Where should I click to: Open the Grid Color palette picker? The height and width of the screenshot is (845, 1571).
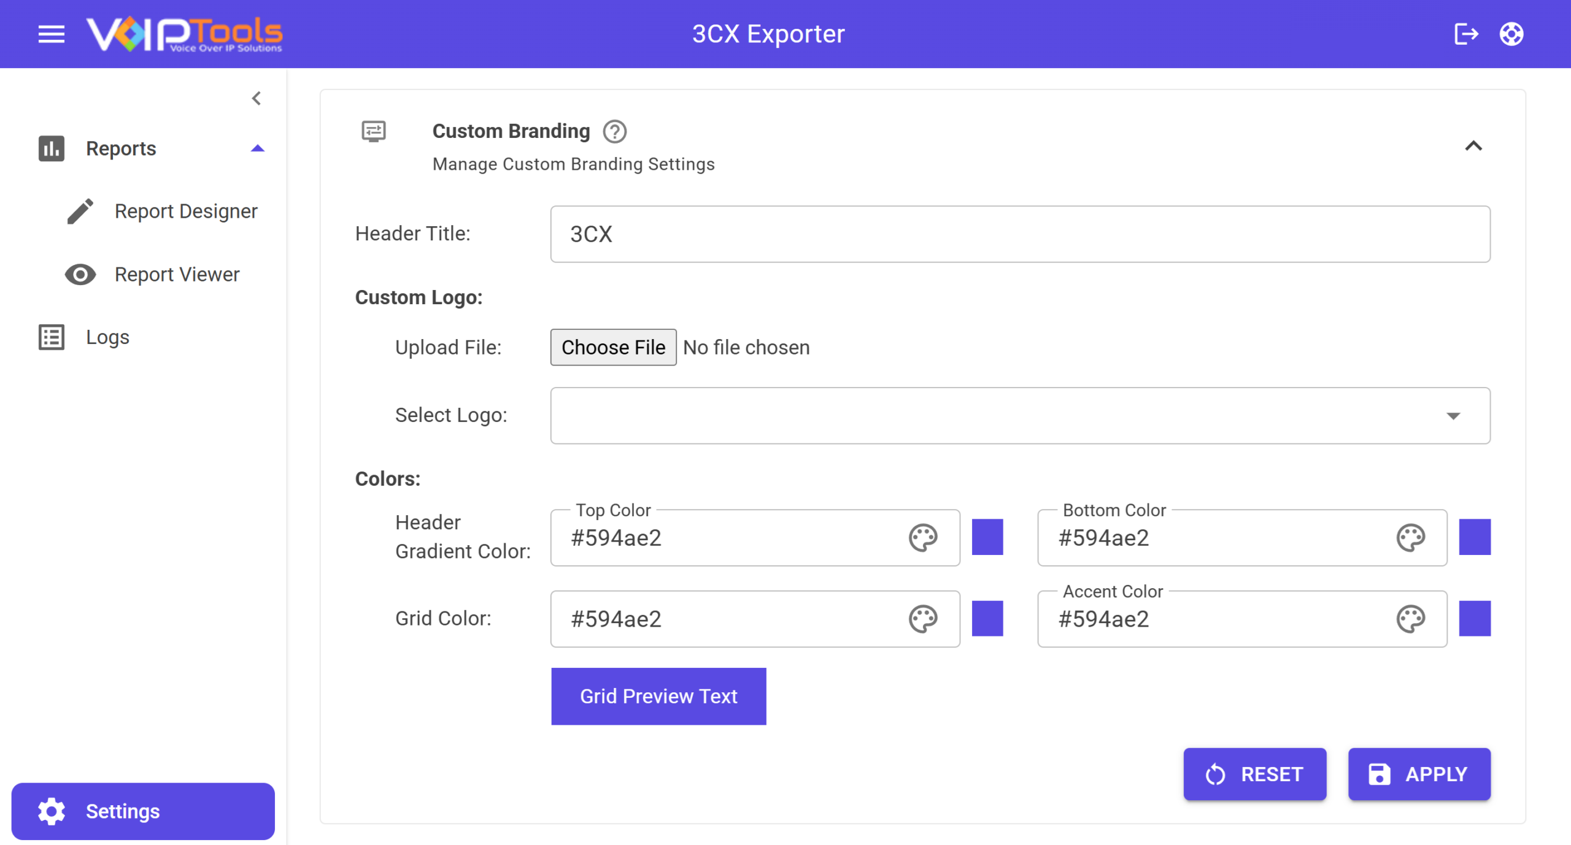[923, 619]
